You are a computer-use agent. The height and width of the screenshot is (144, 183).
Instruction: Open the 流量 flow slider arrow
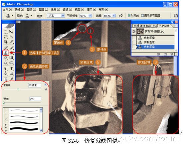click(x=114, y=16)
